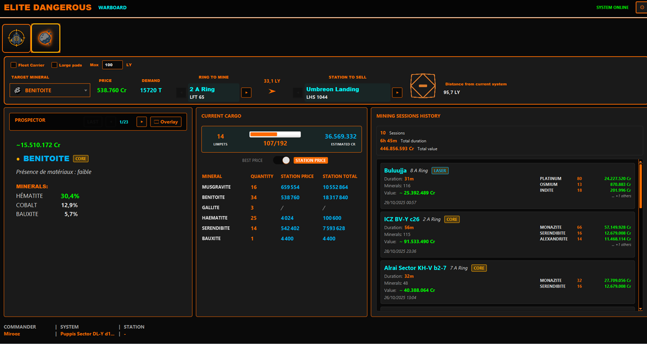Image resolution: width=647 pixels, height=344 pixels.
Task: Click the LASER badge on Buluujja session
Action: [x=440, y=171]
